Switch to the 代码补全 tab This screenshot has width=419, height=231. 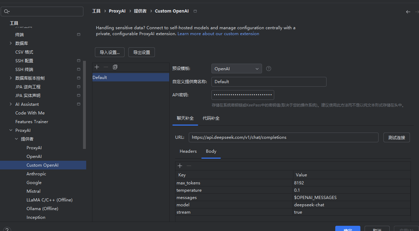click(x=211, y=118)
